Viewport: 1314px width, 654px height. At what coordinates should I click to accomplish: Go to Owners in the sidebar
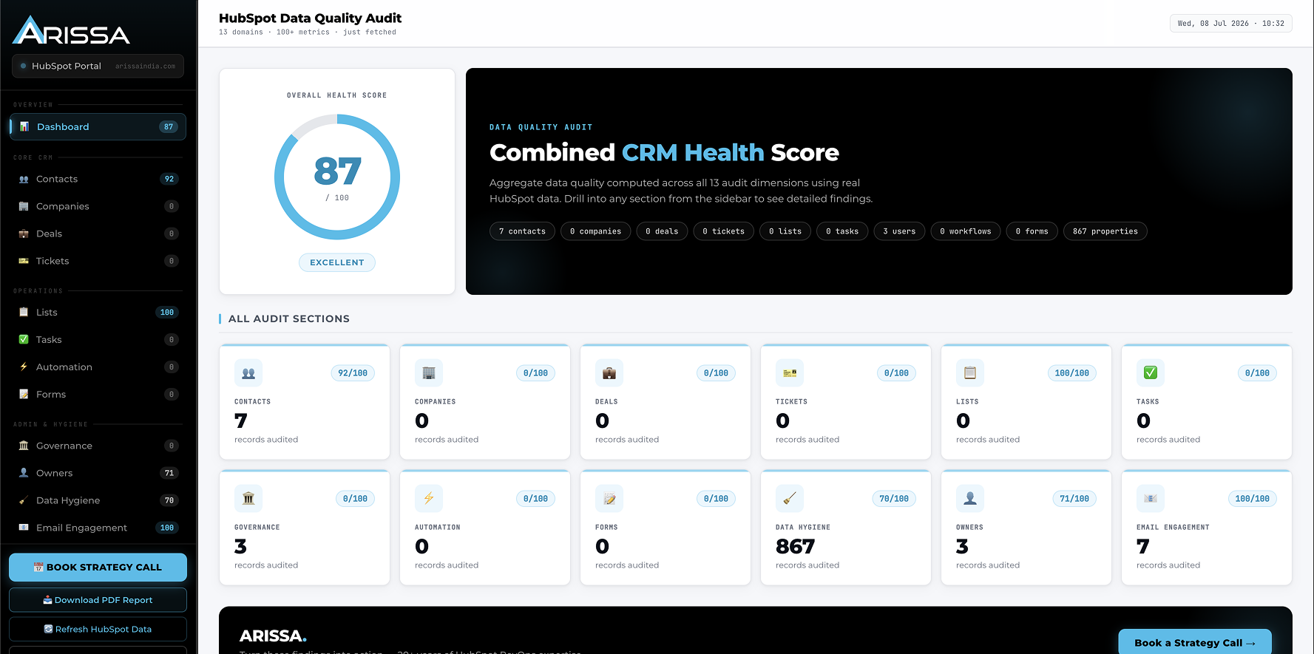[98, 473]
